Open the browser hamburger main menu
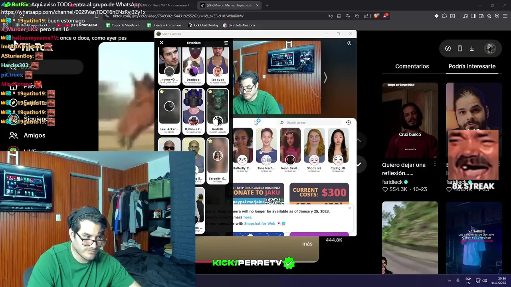This screenshot has width=511, height=287. coord(505,16)
